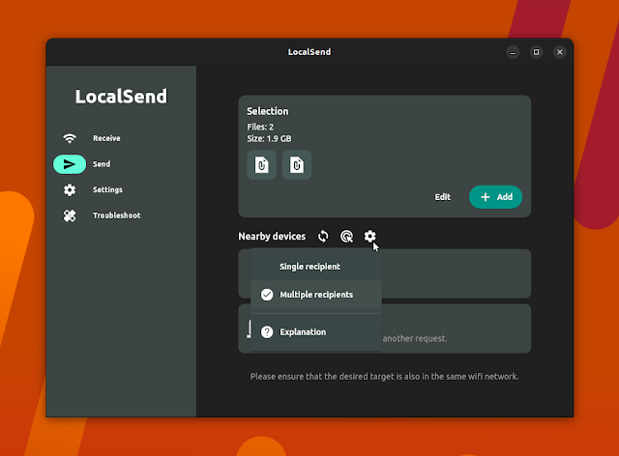Click the Troubleshoot bandage icon
This screenshot has height=456, width=619.
(70, 215)
